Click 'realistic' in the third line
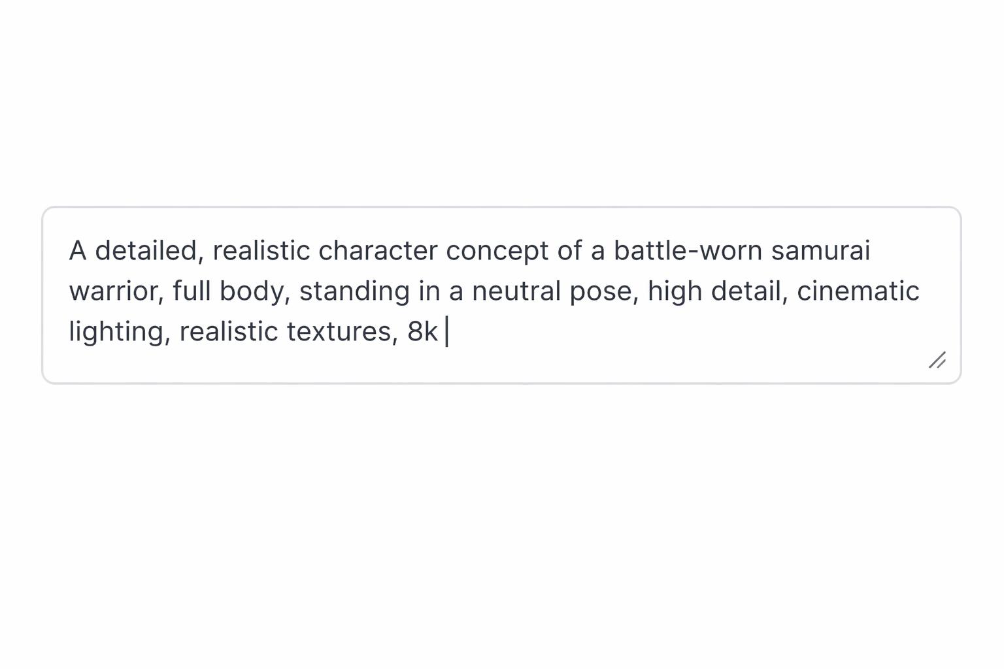 click(229, 332)
